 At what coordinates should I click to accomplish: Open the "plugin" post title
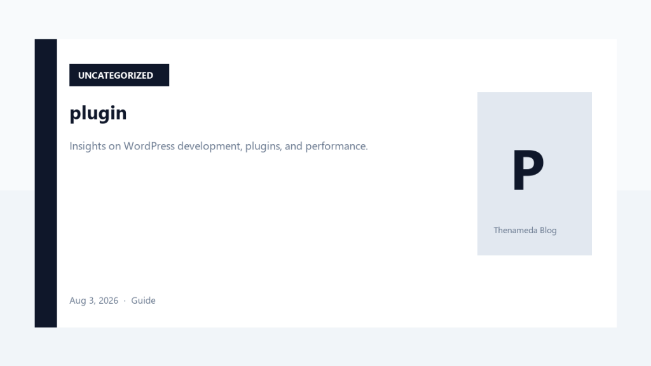tap(98, 113)
